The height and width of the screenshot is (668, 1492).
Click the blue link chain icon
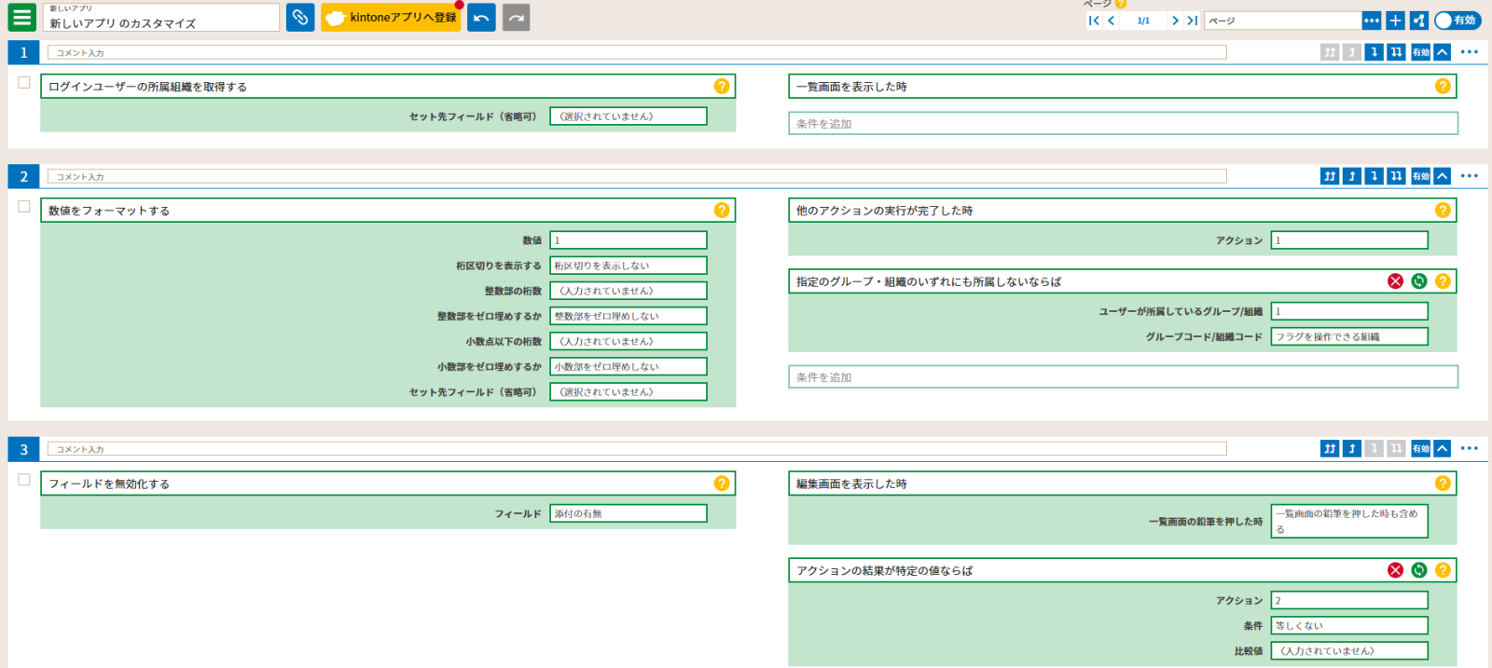299,18
